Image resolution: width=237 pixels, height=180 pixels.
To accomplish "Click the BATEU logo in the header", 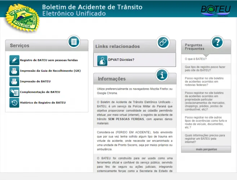I will (216, 10).
